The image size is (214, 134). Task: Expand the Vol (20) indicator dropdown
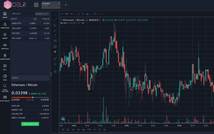point(67,23)
